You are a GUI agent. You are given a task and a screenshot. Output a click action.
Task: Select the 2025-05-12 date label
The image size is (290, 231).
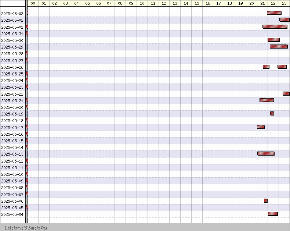coord(12,161)
